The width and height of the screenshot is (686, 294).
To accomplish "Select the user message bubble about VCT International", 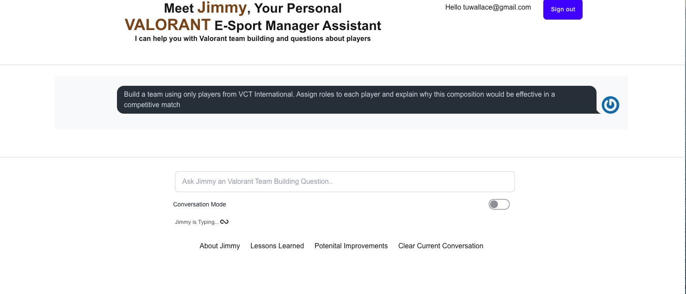I will (357, 100).
